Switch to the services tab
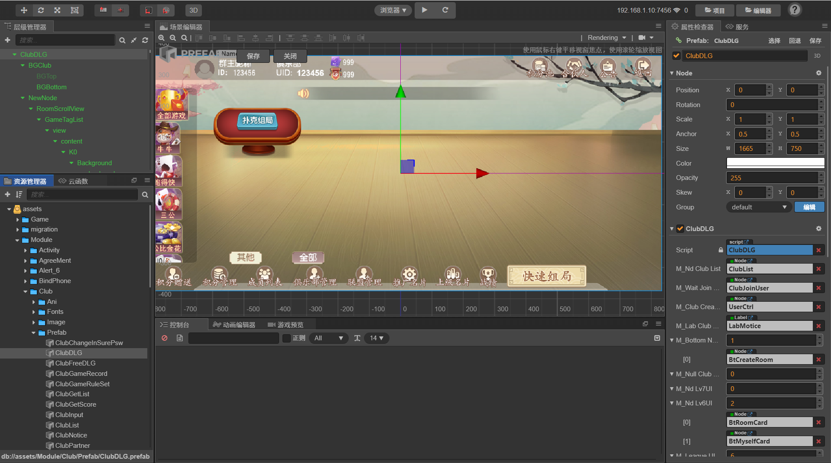The width and height of the screenshot is (831, 463). point(737,26)
